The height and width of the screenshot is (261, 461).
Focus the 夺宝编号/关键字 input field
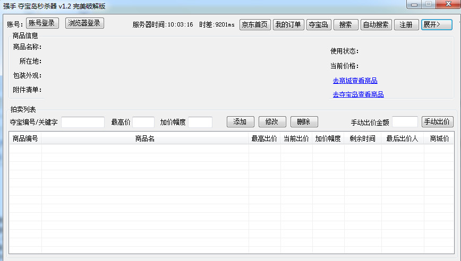pos(83,122)
